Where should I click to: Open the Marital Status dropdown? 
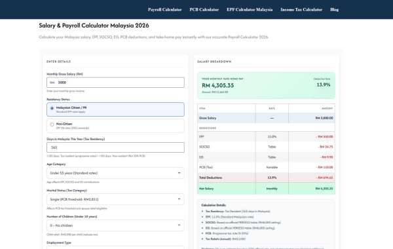[115, 199]
